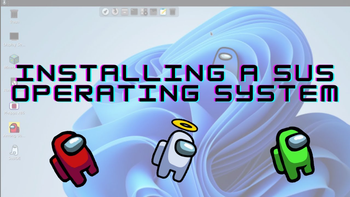
Task: Open the terminal from the dock
Action: point(134,12)
